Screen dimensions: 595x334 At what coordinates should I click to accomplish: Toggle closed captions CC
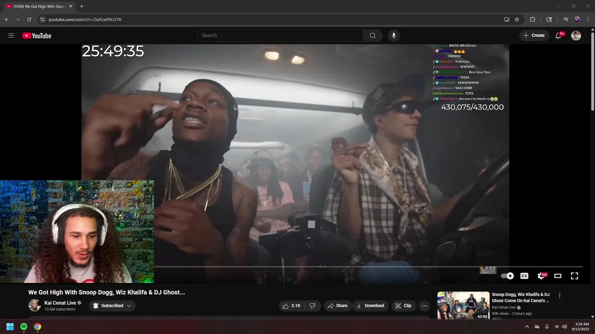click(x=524, y=276)
